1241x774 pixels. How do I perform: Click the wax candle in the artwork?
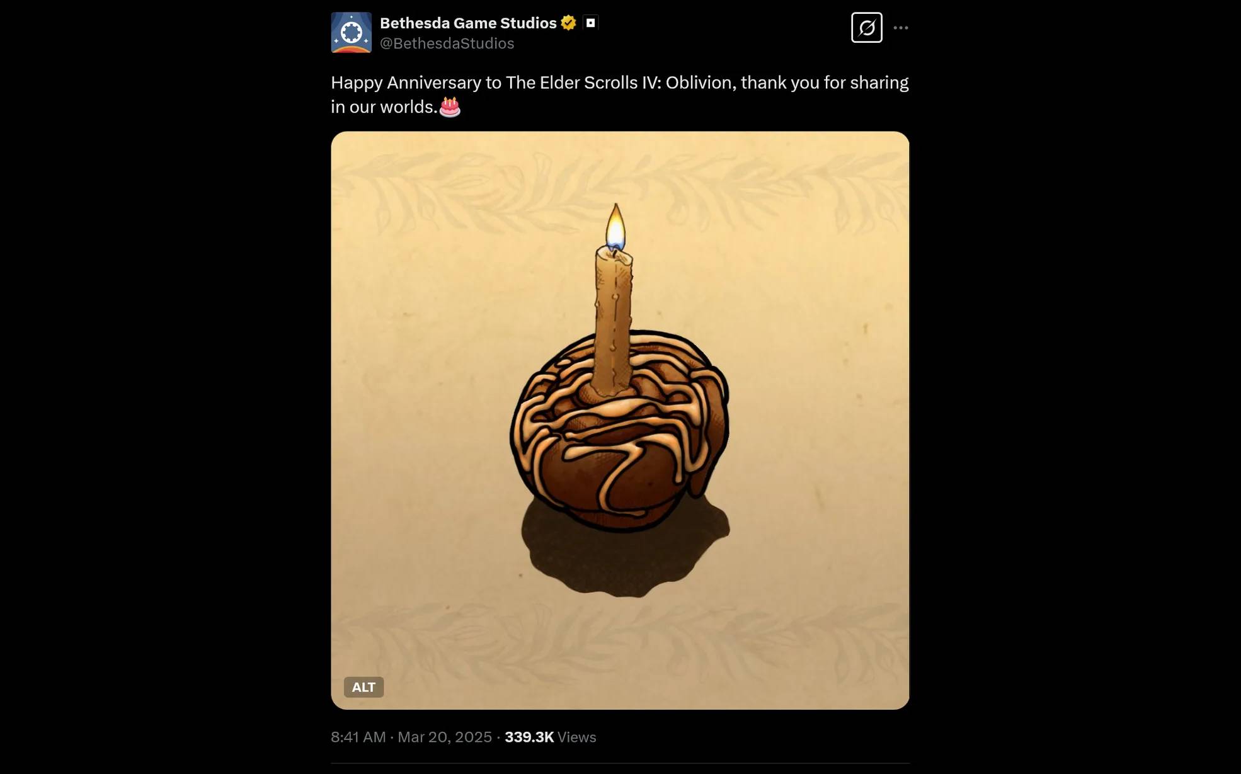[x=613, y=319]
